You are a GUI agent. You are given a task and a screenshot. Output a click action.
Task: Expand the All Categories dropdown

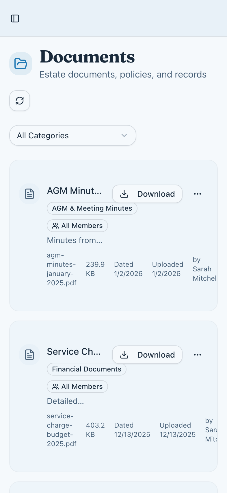coord(72,135)
